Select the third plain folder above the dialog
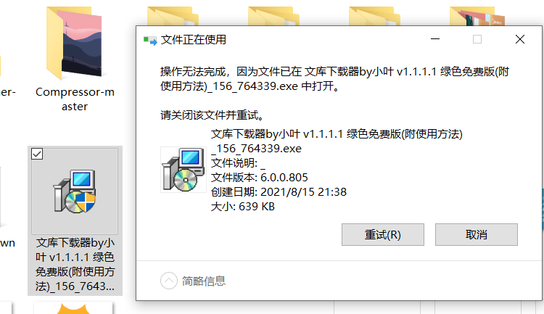 [x=374, y=16]
